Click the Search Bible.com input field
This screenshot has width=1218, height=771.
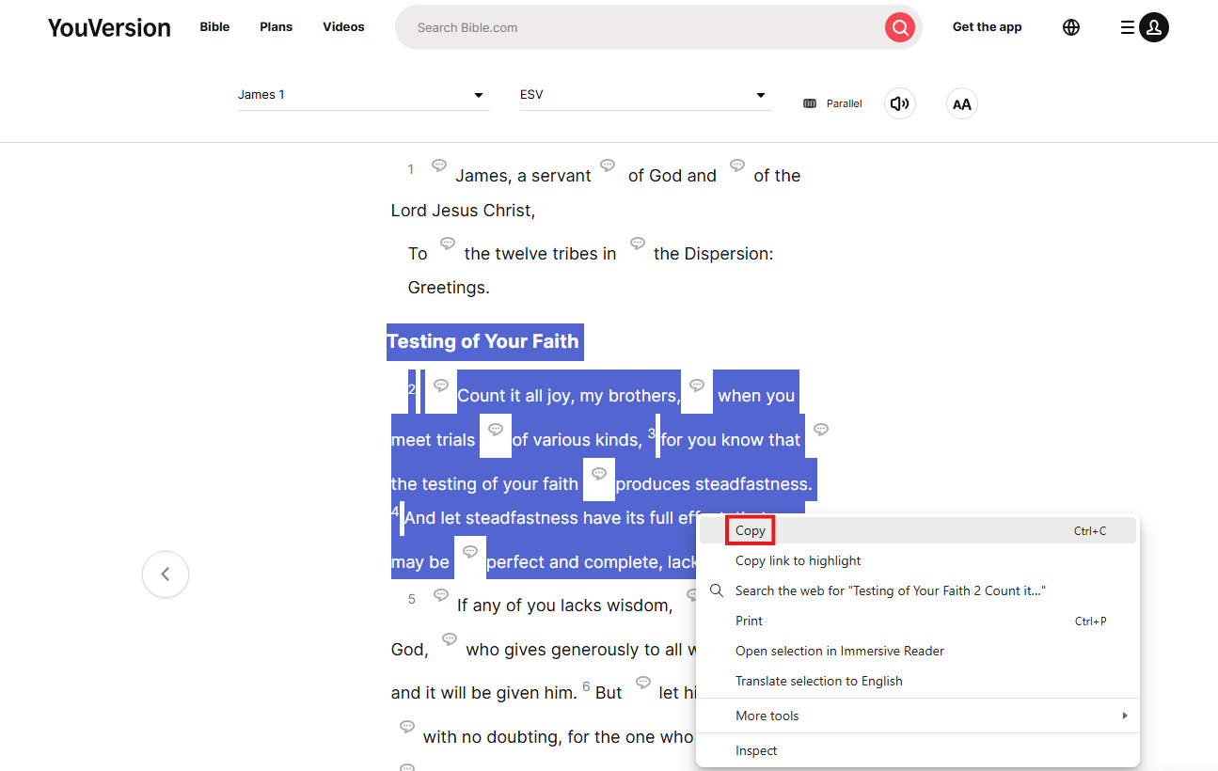tap(640, 27)
